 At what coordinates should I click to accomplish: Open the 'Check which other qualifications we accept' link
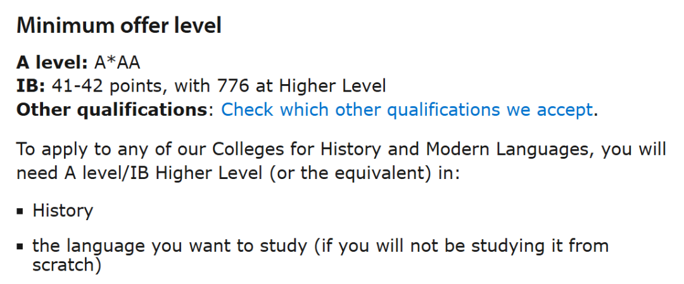[407, 109]
